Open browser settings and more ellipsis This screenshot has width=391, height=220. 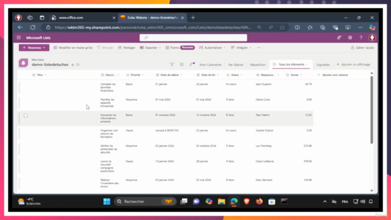click(x=360, y=28)
